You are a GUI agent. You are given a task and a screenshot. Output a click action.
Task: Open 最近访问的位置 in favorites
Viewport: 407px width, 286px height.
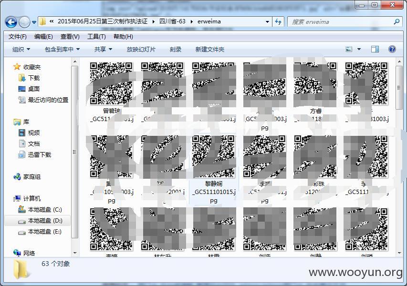point(48,100)
